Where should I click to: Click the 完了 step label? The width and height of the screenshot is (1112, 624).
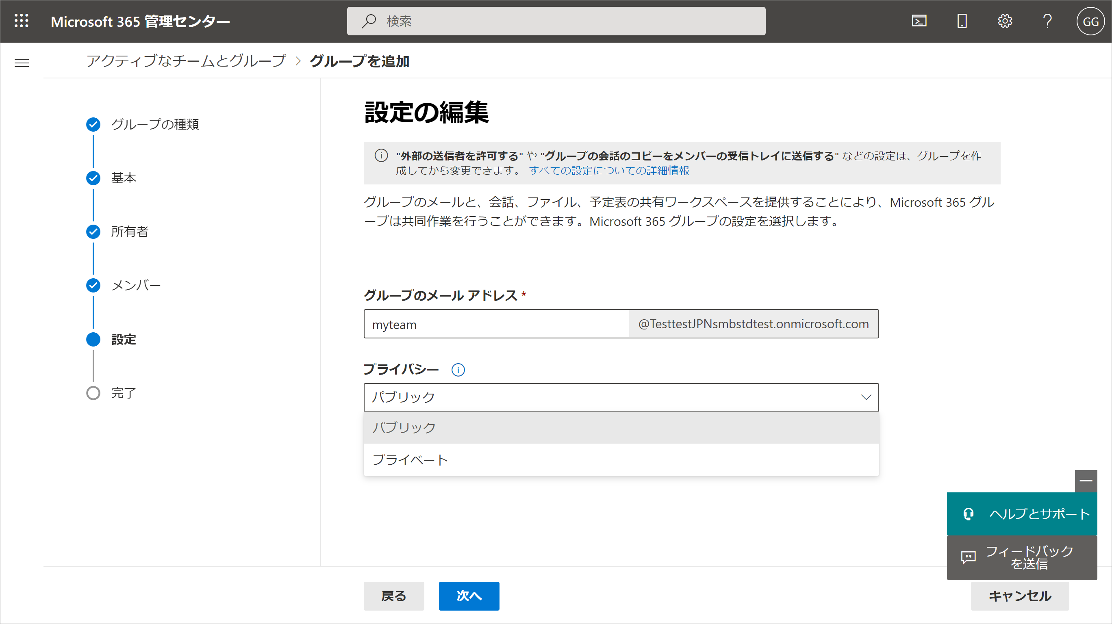pos(124,393)
